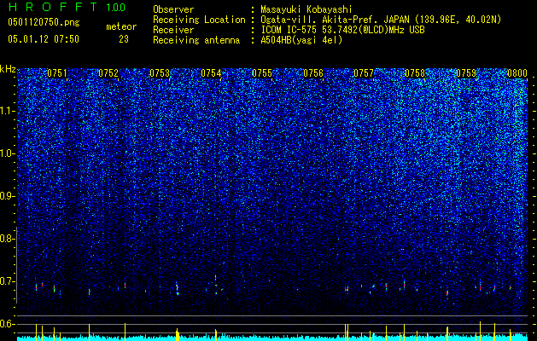537x341 pixels.
Task: Click the 0.8 kHz frequency axis label
Action: tap(8, 239)
